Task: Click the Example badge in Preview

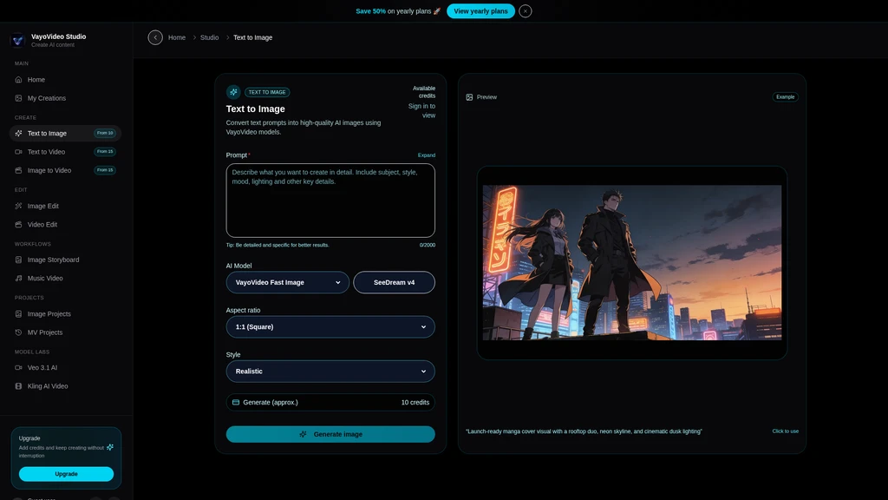Action: (785, 97)
